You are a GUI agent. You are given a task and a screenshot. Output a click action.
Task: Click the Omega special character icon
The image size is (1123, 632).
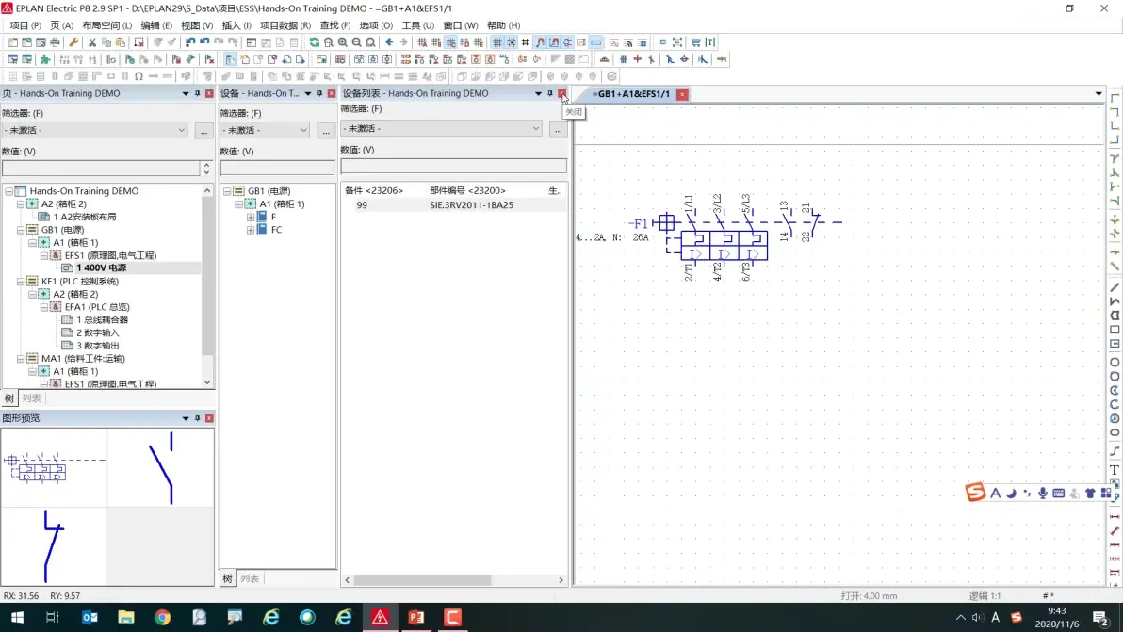click(138, 76)
